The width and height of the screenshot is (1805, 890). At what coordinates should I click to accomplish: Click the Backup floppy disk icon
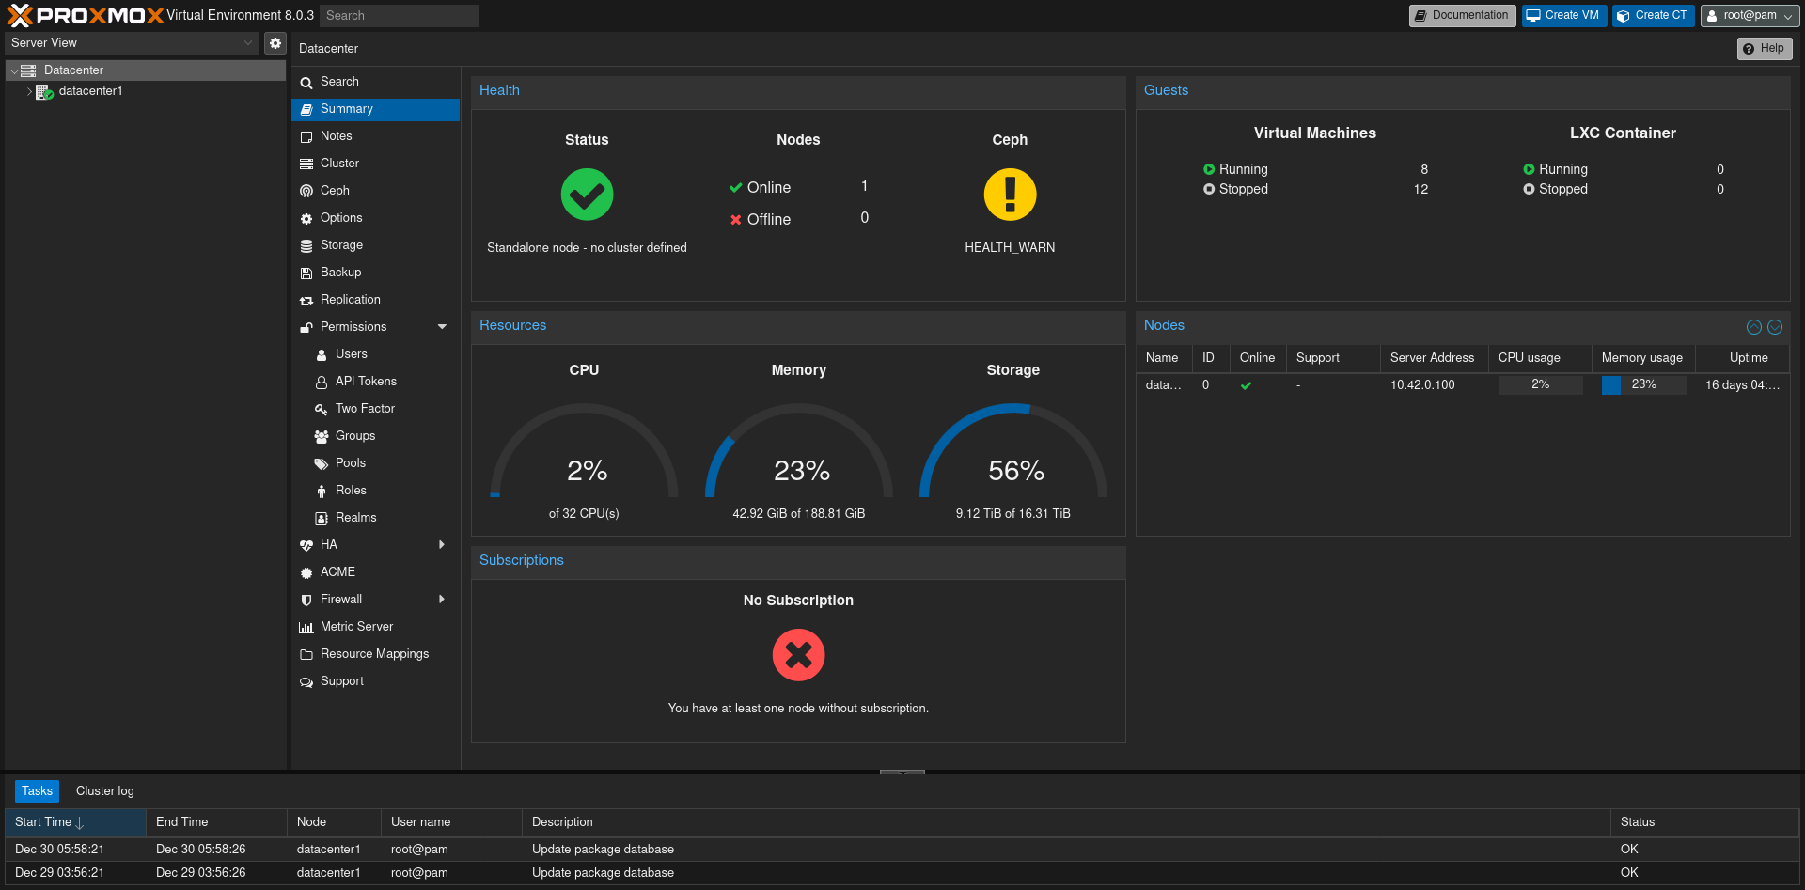[x=306, y=273]
